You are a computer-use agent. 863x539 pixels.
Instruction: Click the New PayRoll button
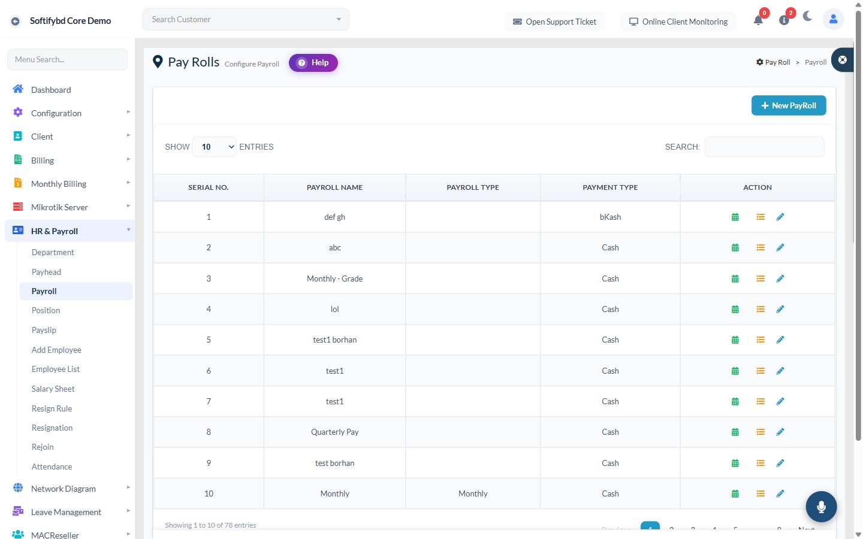click(x=789, y=105)
